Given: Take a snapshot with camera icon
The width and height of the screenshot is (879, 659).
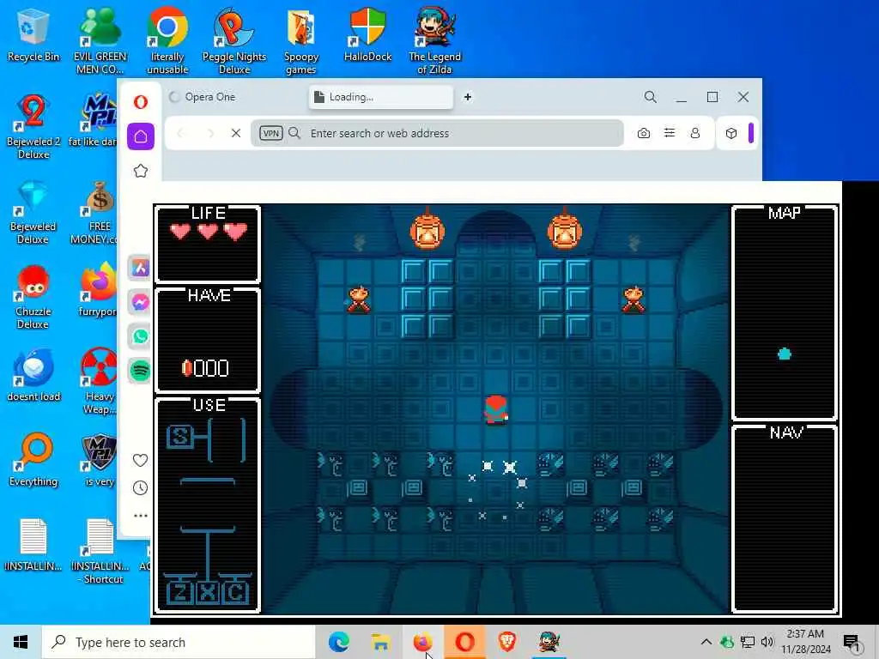Looking at the screenshot, I should pos(644,133).
